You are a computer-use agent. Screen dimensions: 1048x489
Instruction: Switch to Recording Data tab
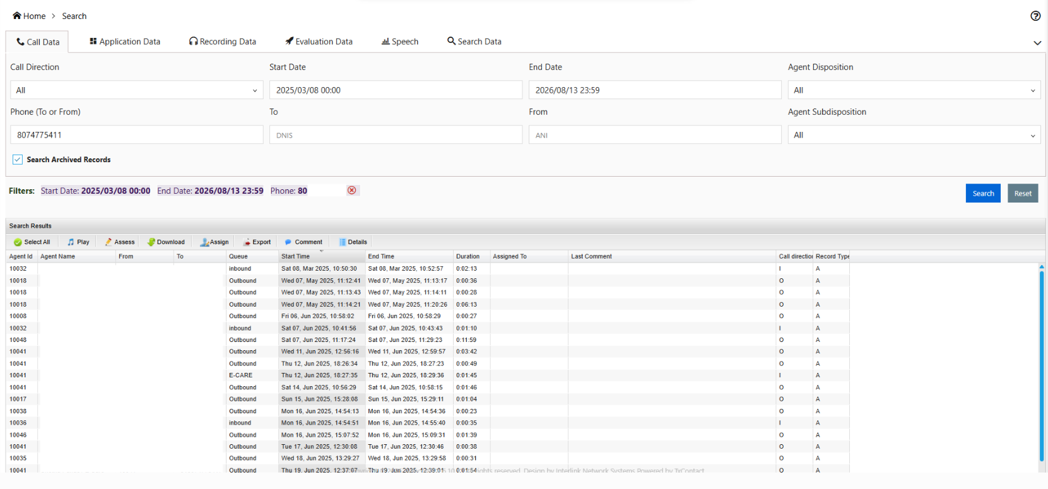point(223,42)
